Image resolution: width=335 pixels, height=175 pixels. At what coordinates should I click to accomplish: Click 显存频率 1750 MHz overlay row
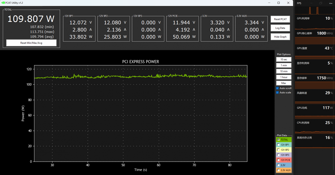tap(315, 78)
